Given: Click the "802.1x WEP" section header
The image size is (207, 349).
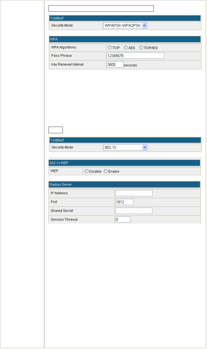Looking at the screenshot, I should pyautogui.click(x=124, y=163).
